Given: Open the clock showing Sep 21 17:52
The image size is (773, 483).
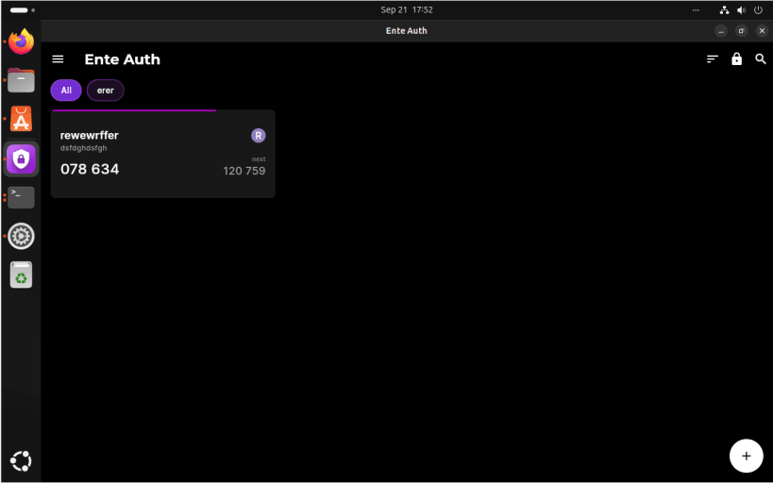Looking at the screenshot, I should click(x=407, y=9).
